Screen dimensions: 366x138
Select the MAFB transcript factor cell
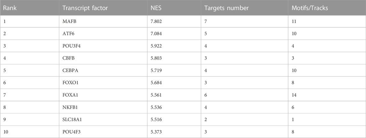(103, 21)
